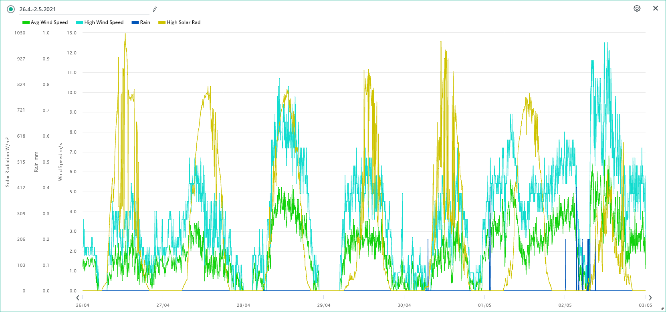Viewport: 666px width, 312px height.
Task: Click the pencil icon to rename chart
Action: point(155,9)
